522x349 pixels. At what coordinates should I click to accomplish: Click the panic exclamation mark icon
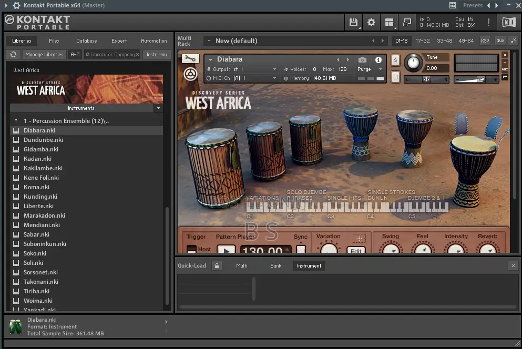click(488, 22)
